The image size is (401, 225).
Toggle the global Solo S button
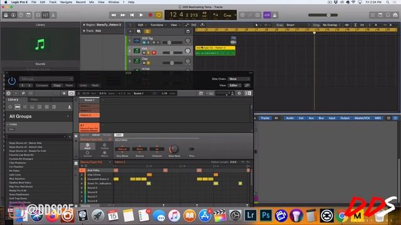(x=147, y=31)
